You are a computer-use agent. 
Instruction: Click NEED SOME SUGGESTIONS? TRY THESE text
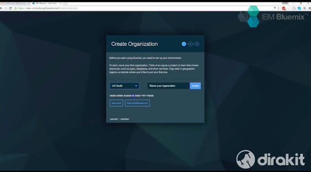[x=132, y=96]
